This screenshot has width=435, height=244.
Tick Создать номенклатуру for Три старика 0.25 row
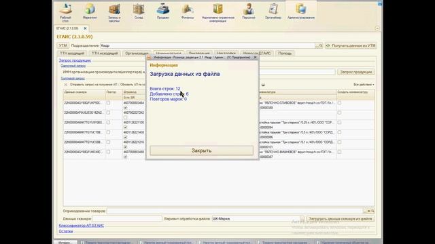point(339,122)
